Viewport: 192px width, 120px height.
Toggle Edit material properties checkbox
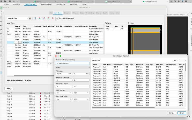57,18
